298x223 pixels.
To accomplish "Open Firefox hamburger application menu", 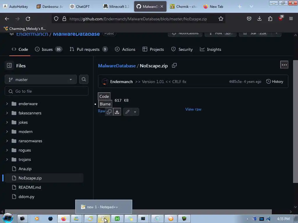I will point(291,19).
